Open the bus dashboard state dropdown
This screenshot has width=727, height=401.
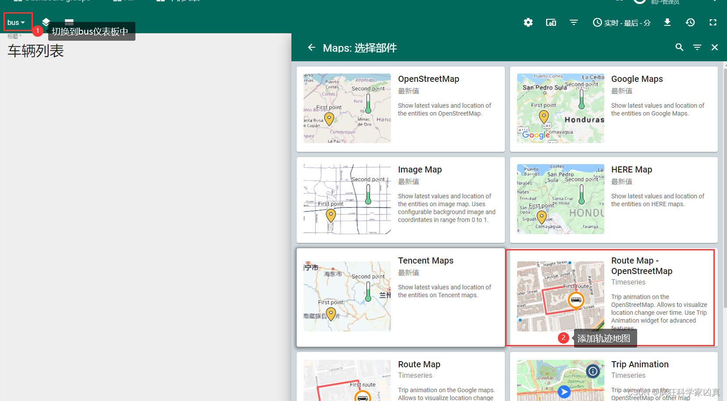coord(16,22)
